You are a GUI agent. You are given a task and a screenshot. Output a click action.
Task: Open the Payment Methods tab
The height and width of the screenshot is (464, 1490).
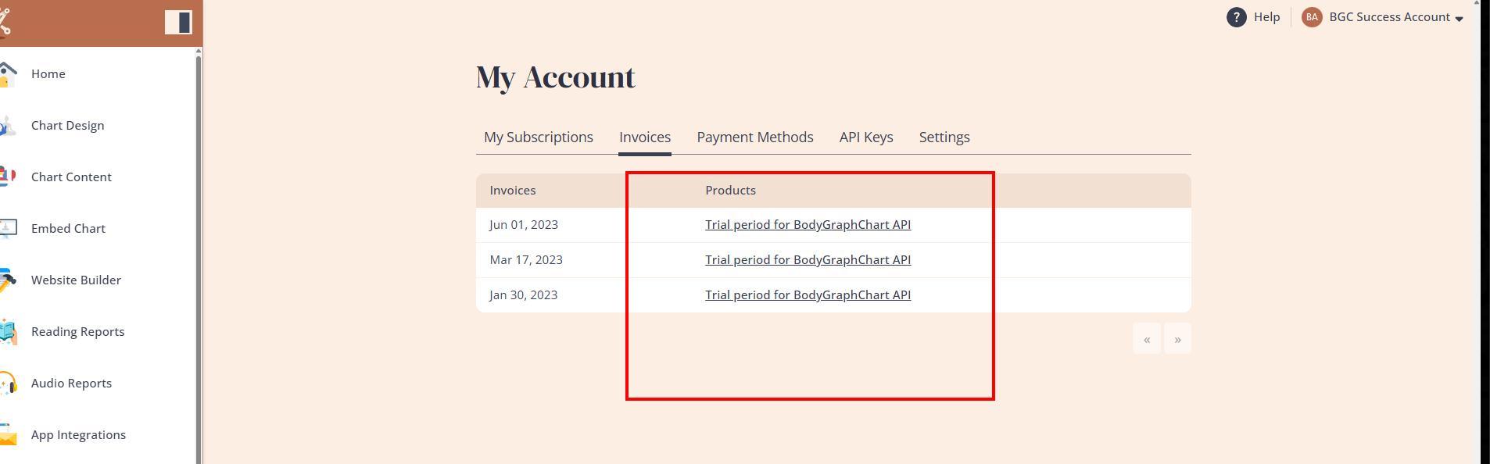(x=754, y=137)
